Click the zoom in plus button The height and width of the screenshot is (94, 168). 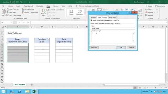pyautogui.click(x=162, y=88)
